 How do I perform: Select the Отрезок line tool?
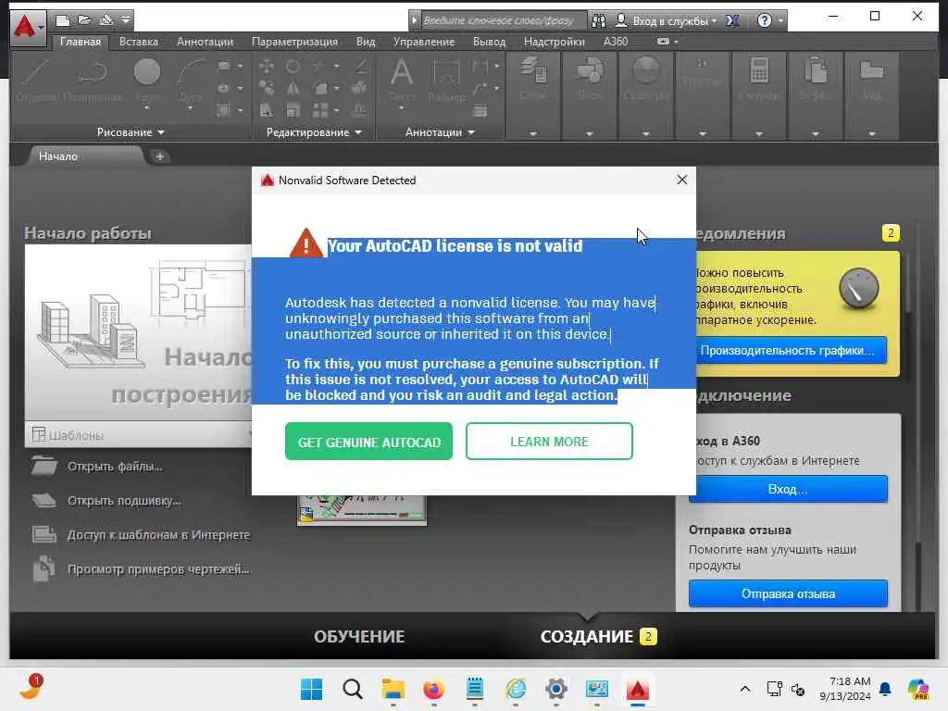pyautogui.click(x=35, y=81)
